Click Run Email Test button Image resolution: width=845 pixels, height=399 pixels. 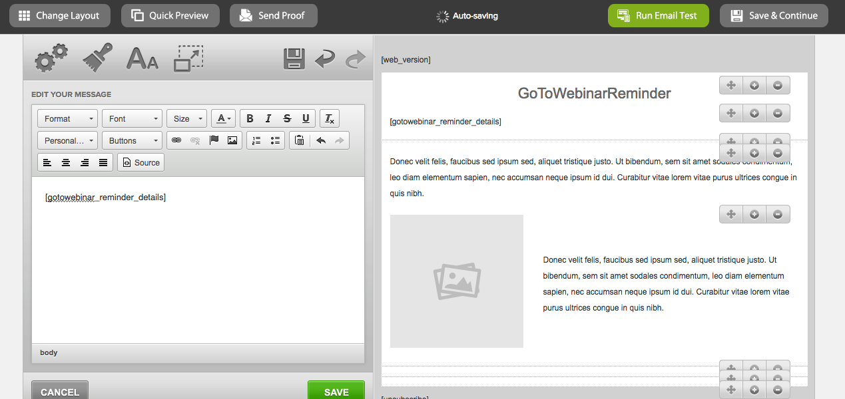click(x=659, y=15)
